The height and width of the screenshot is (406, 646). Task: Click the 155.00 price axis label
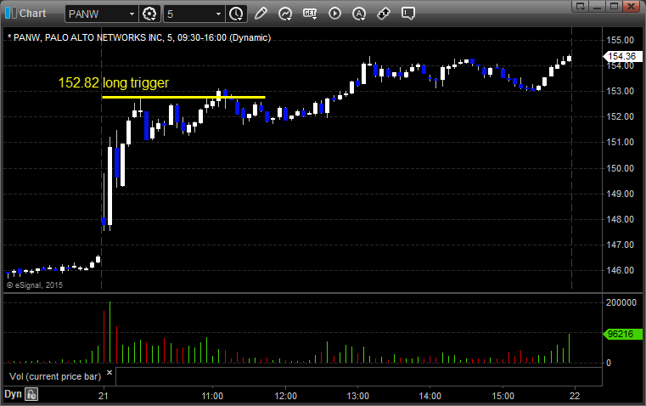620,40
